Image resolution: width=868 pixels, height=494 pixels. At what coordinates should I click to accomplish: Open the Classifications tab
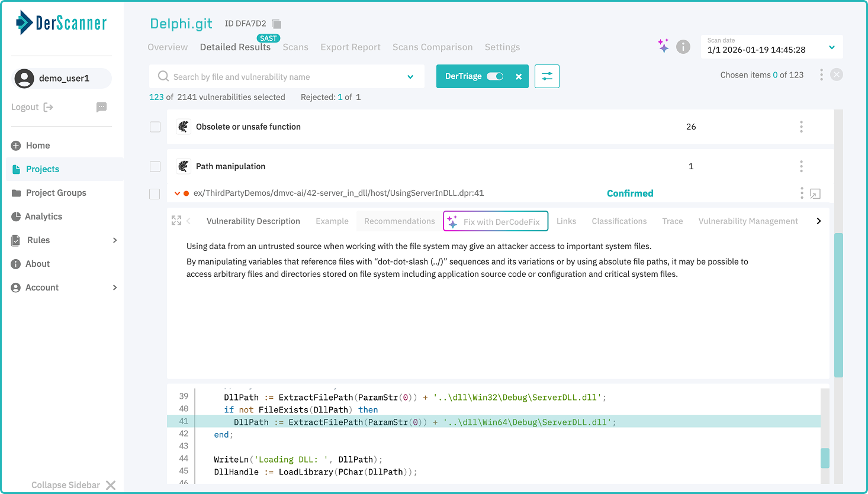[619, 221]
